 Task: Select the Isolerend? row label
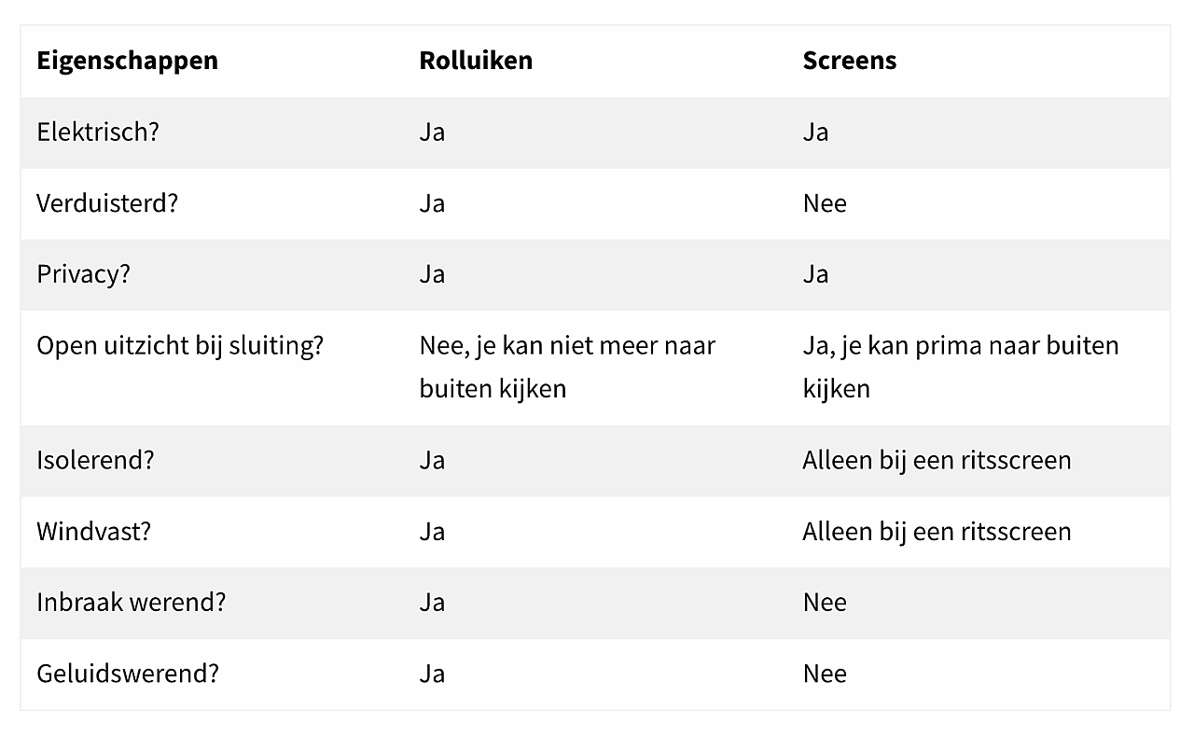pos(95,460)
